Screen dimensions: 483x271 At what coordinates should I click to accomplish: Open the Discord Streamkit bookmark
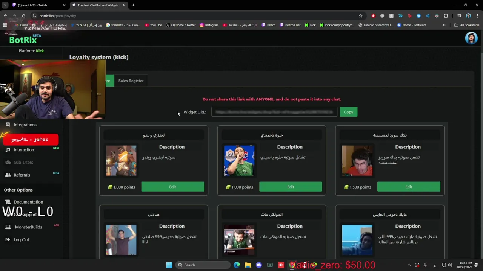375,25
